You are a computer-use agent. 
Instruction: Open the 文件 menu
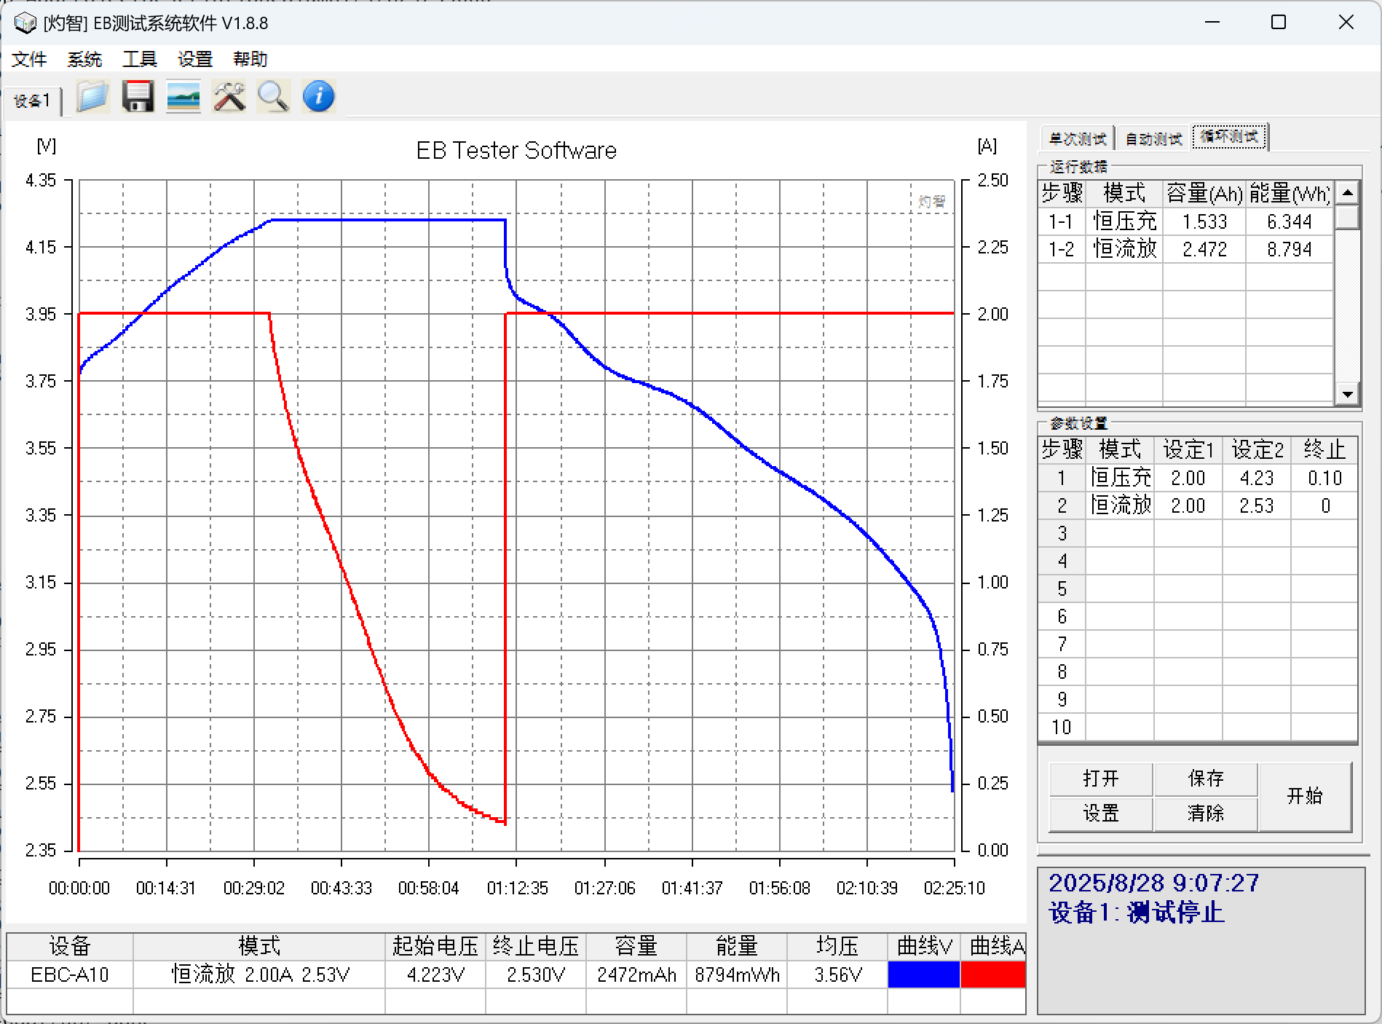tap(29, 59)
